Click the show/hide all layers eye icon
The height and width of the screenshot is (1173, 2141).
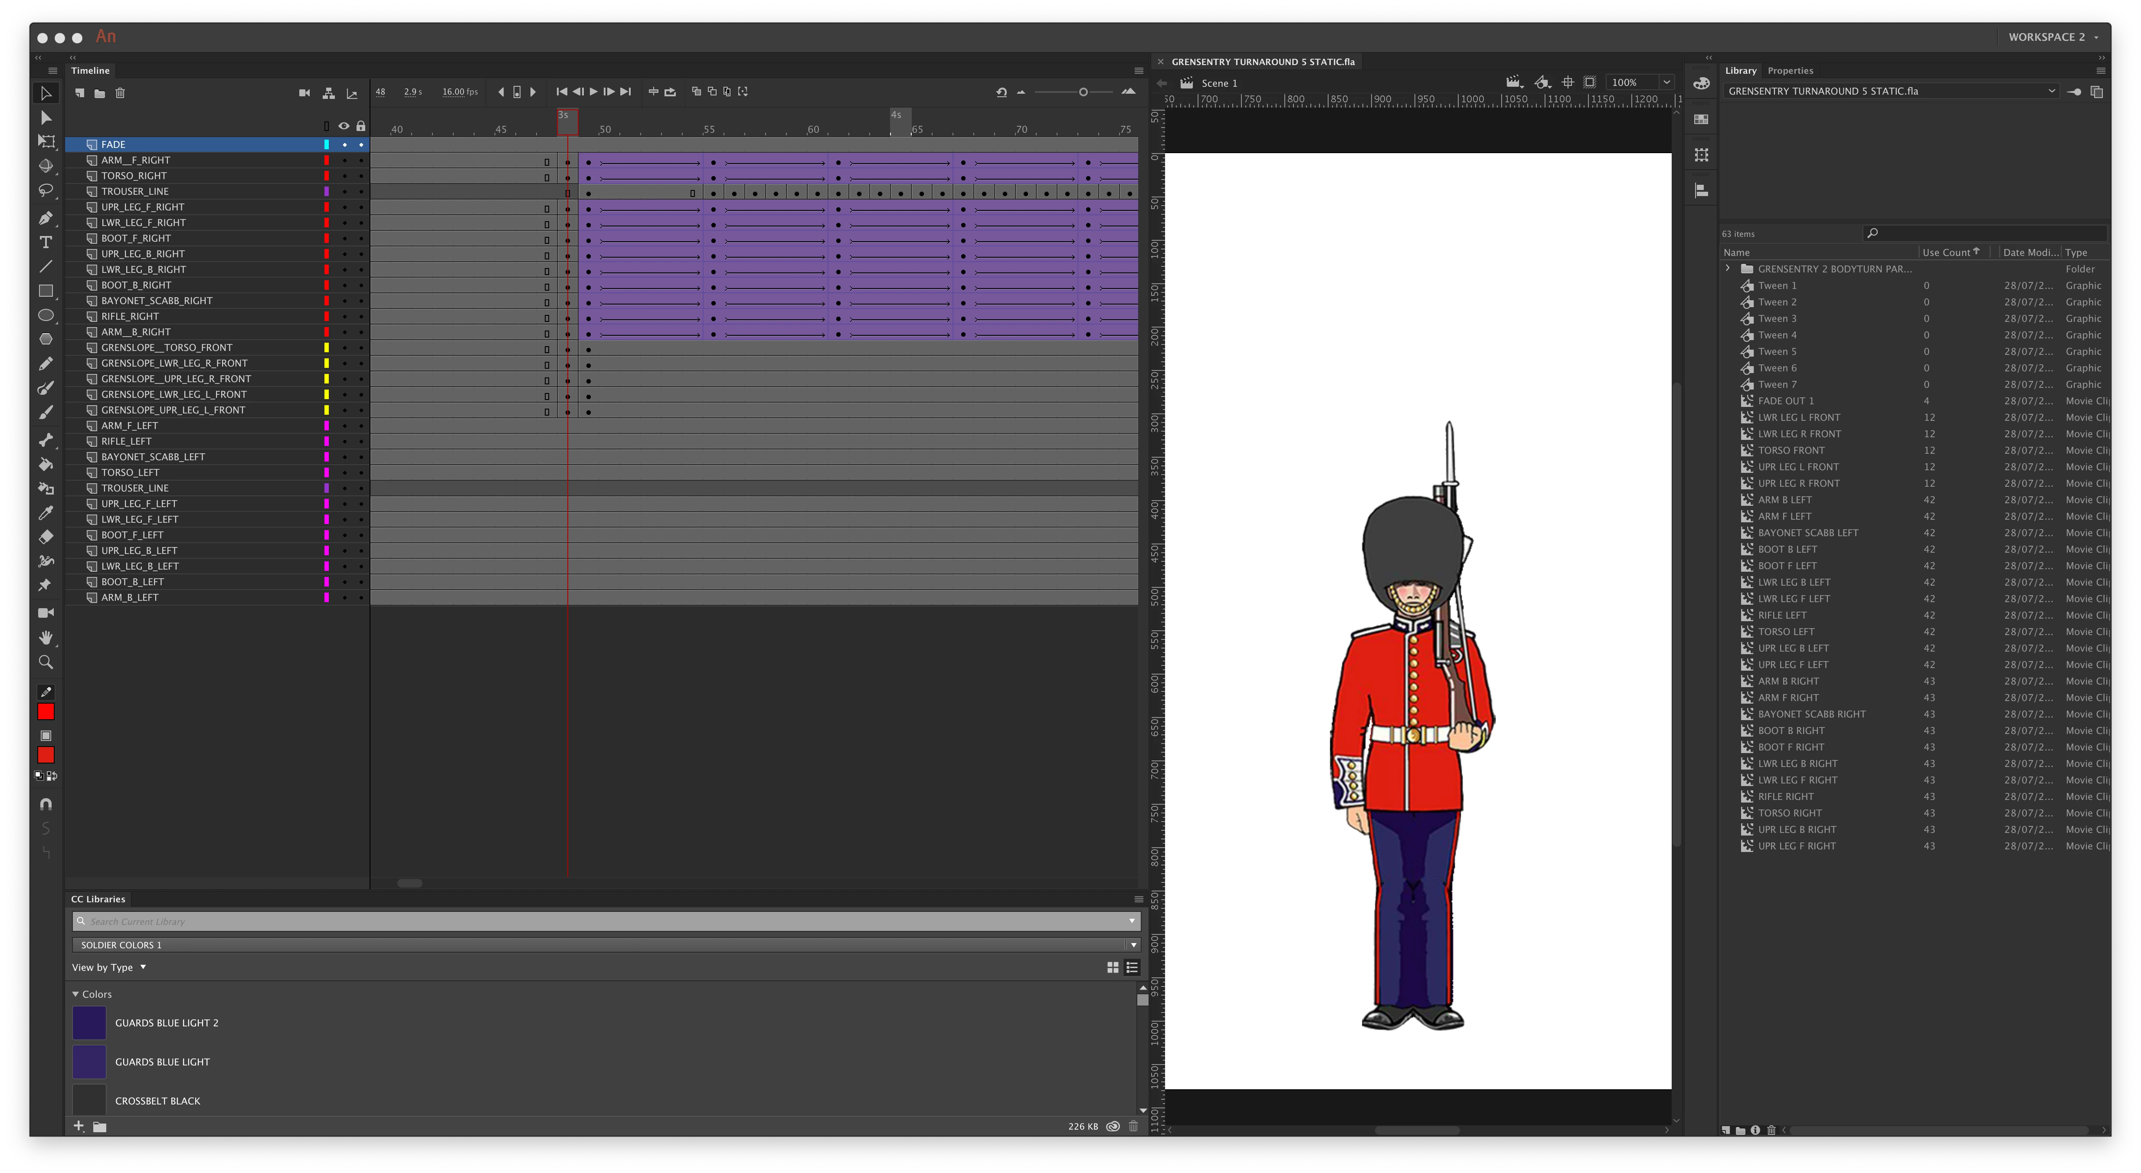pos(343,126)
